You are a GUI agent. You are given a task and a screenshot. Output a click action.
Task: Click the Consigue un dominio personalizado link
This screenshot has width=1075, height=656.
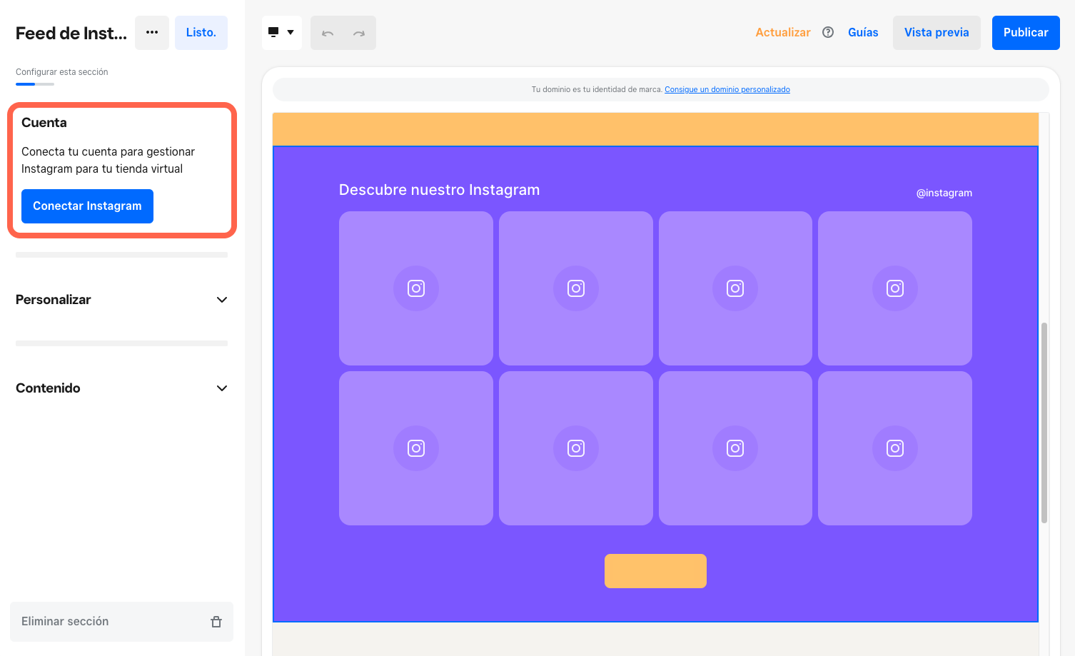click(727, 89)
